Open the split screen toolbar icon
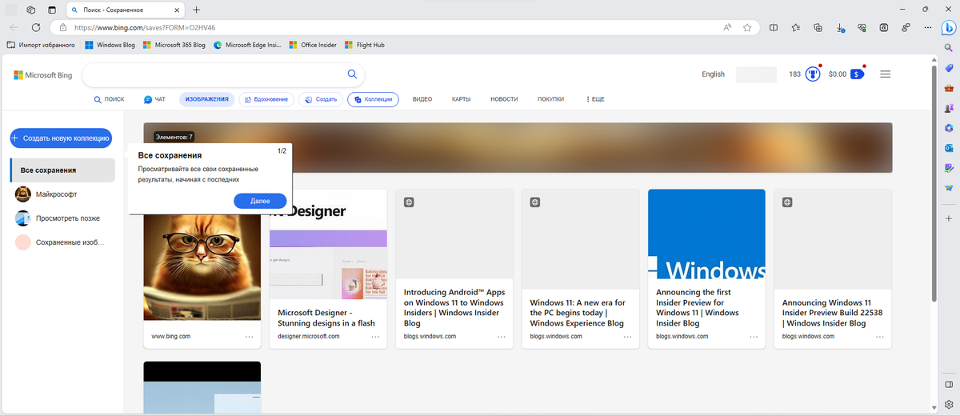The height and width of the screenshot is (416, 960). (x=774, y=27)
